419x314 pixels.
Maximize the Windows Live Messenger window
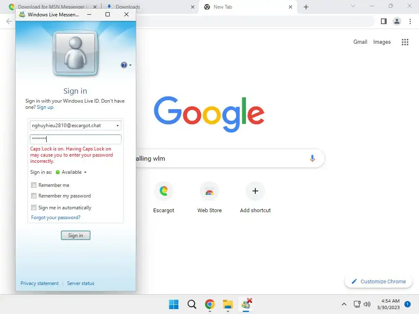coord(108,14)
